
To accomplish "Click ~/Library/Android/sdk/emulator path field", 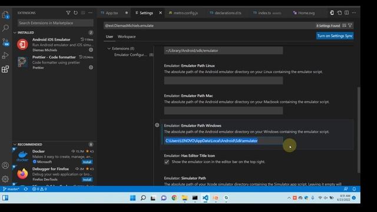I will coord(223,51).
